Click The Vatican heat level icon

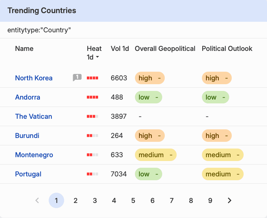[x=92, y=117]
